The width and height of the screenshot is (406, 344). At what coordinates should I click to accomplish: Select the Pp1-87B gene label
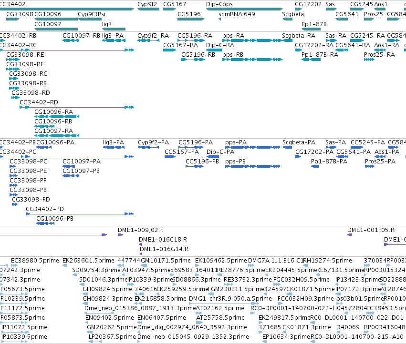click(314, 24)
